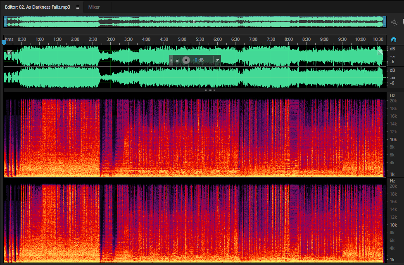This screenshot has width=404, height=265.
Task: Click the HUD drag grip handle
Action: 171,60
